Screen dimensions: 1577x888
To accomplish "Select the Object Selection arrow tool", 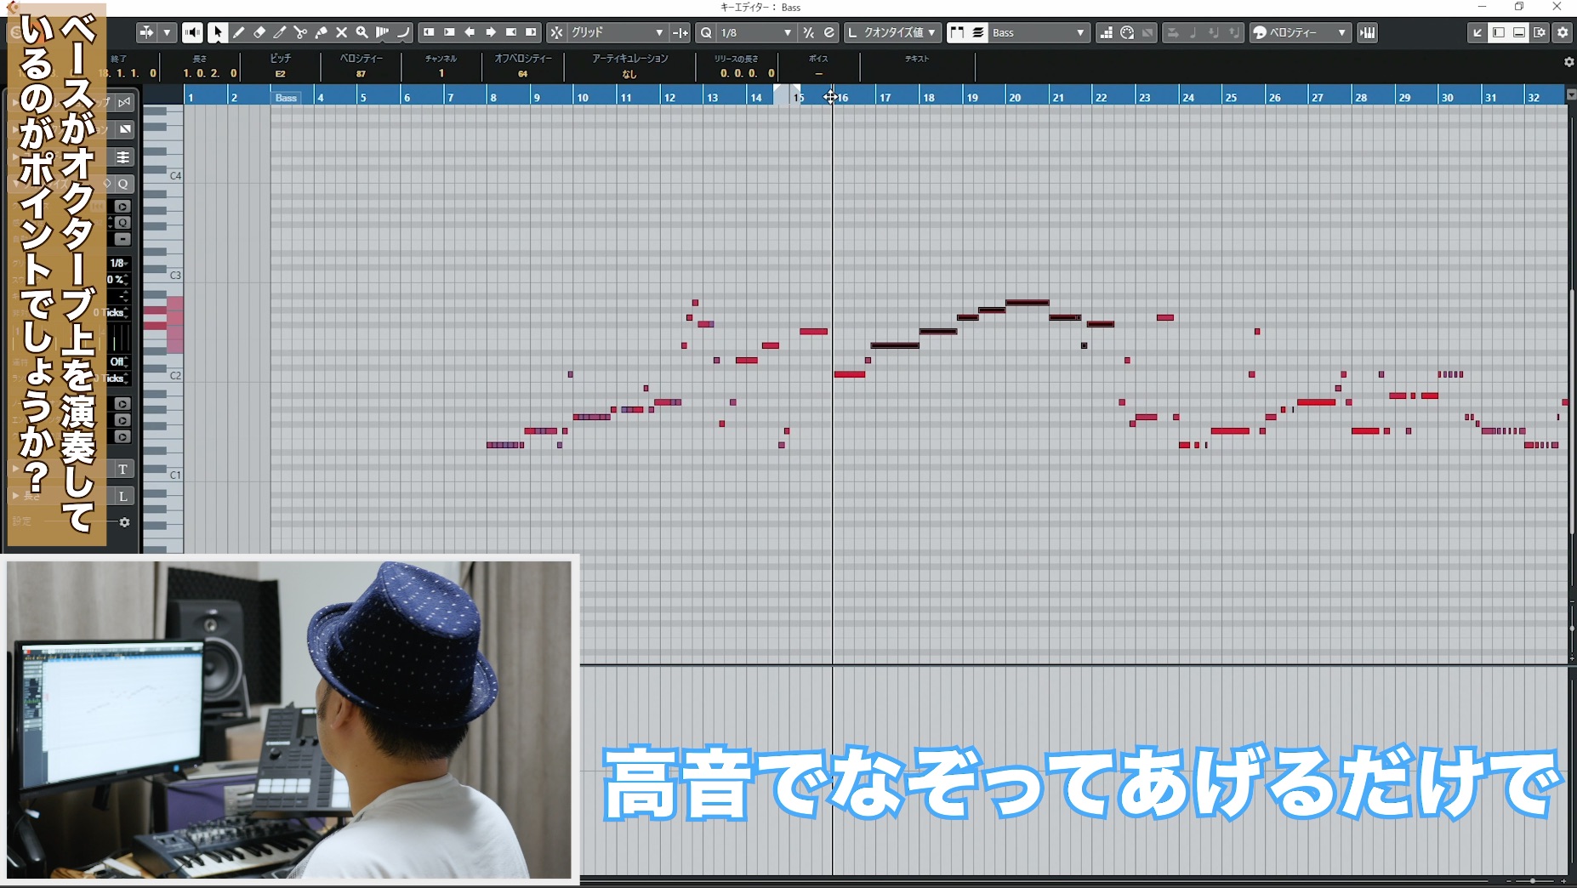I will [218, 32].
